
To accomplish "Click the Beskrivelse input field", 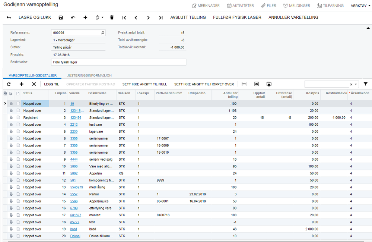I will pyautogui.click(x=119, y=62).
